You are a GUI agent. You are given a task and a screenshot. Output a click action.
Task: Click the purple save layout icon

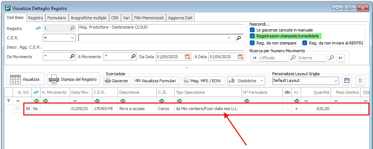[347, 80]
